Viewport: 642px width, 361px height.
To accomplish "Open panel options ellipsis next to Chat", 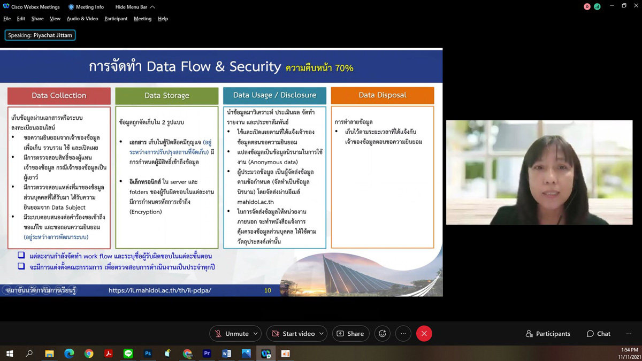I will tap(629, 334).
